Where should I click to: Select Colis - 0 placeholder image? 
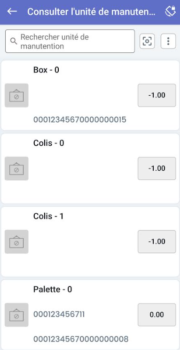(x=16, y=168)
